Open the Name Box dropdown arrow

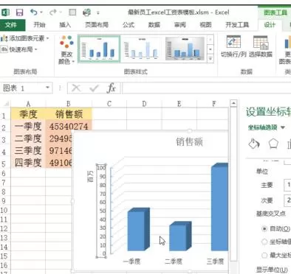(x=47, y=88)
